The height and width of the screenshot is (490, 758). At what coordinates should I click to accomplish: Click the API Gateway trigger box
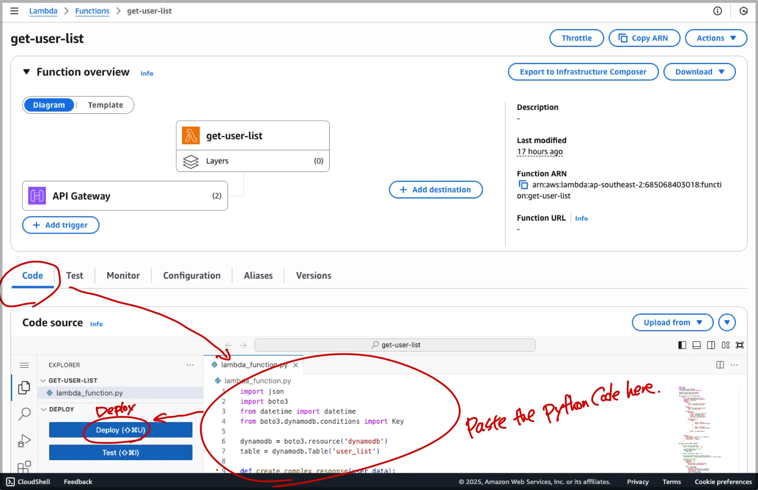(x=125, y=196)
